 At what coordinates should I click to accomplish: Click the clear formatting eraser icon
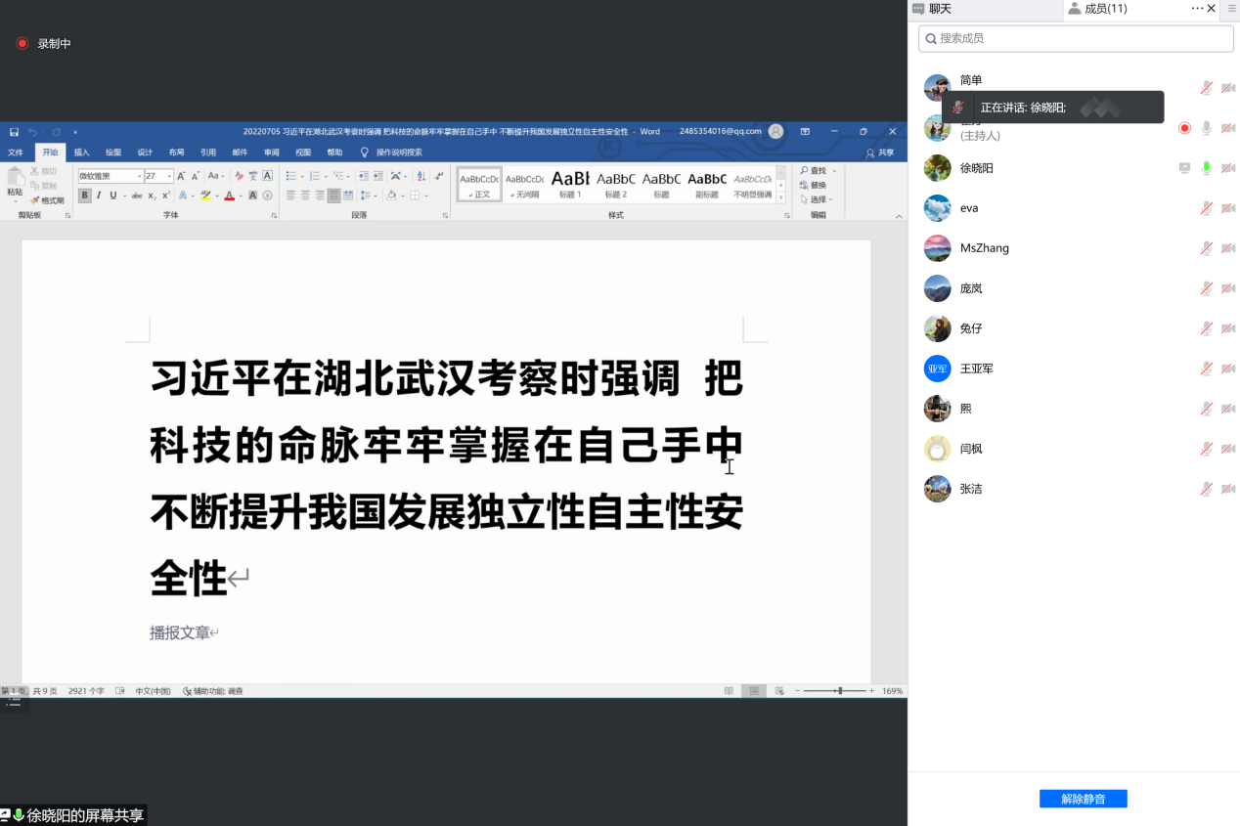239,176
